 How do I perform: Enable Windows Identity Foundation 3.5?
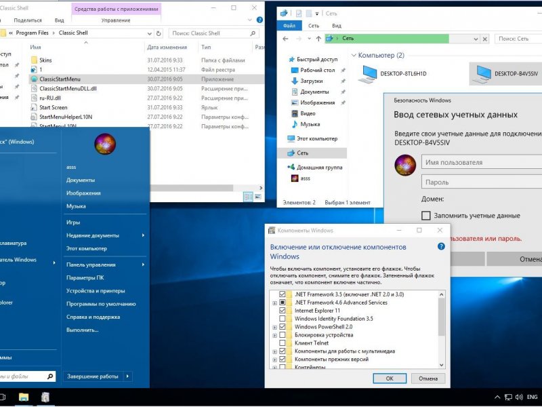pyautogui.click(x=283, y=318)
